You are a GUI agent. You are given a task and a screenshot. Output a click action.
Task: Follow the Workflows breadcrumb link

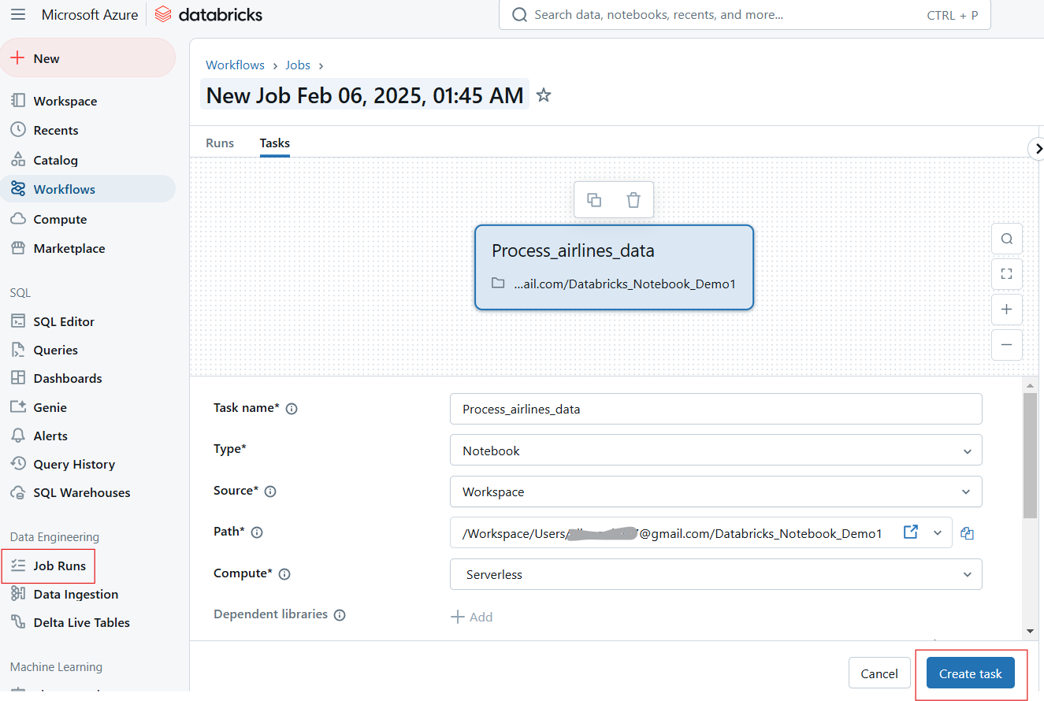point(235,65)
